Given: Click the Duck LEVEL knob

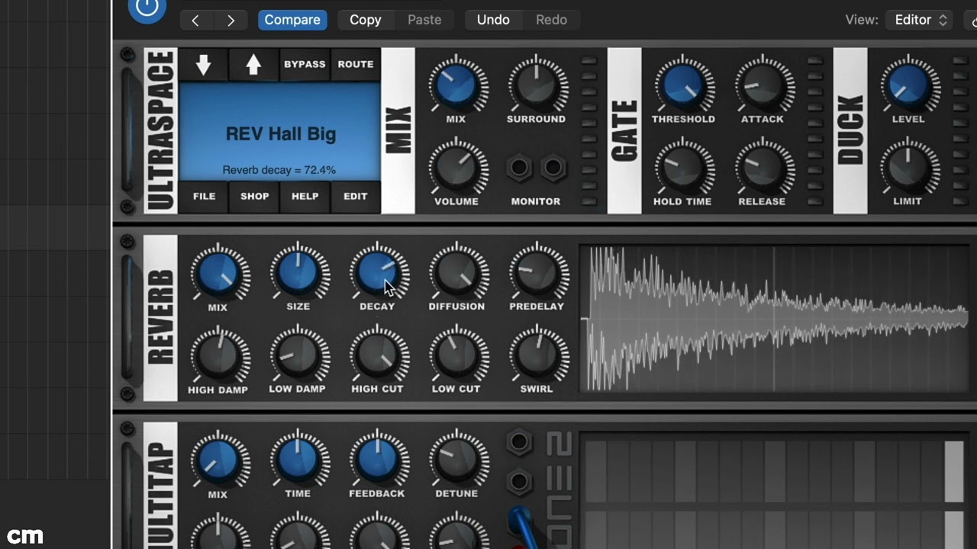Looking at the screenshot, I should (x=908, y=84).
